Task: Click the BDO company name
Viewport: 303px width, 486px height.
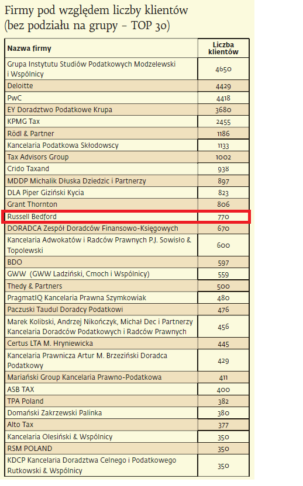Action: [15, 262]
